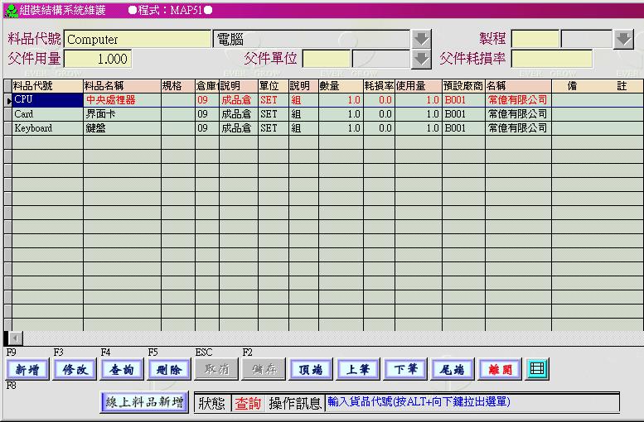
Task: Click the grid view icon beside 離開
Action: click(x=537, y=369)
